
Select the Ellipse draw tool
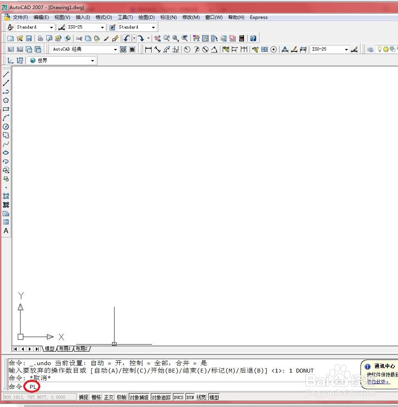pyautogui.click(x=6, y=153)
